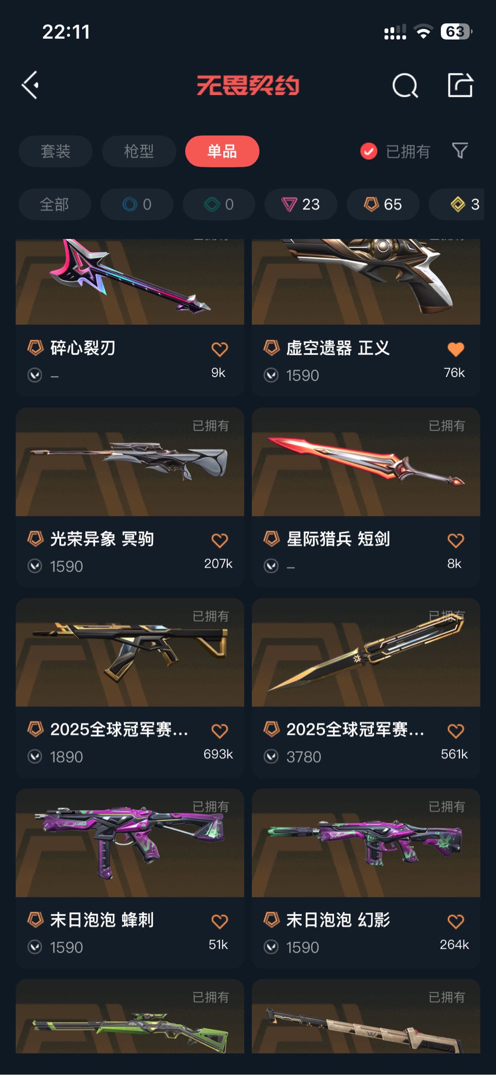The width and height of the screenshot is (496, 1075).
Task: Open 2025全球冠军赛 rifle skin card
Action: click(x=130, y=687)
